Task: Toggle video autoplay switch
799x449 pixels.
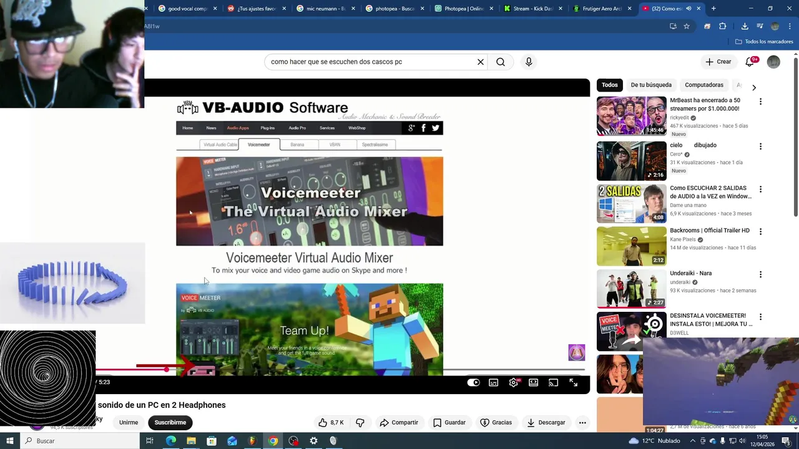Action: click(474, 382)
